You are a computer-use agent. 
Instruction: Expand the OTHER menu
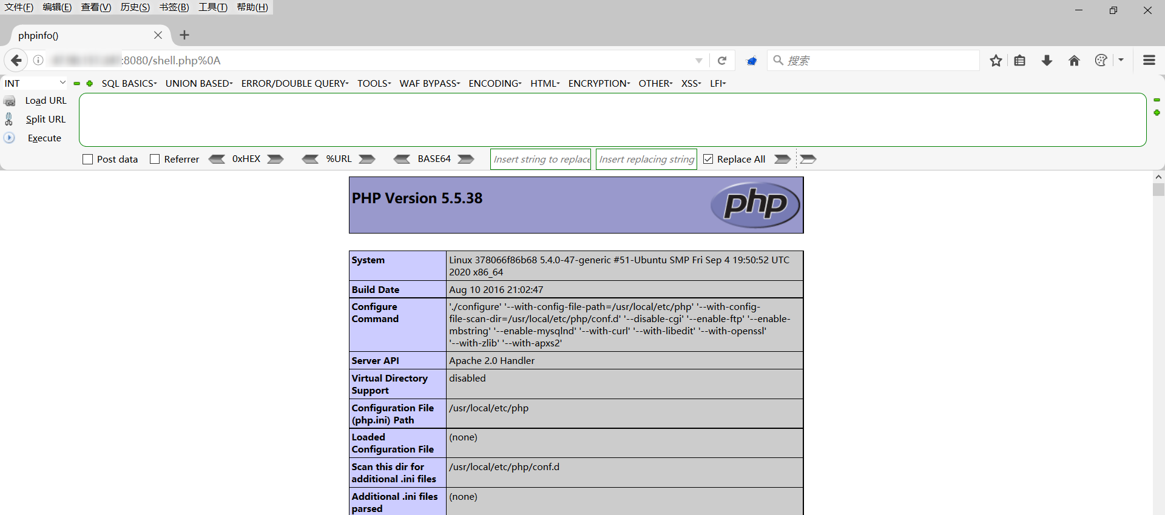point(655,83)
